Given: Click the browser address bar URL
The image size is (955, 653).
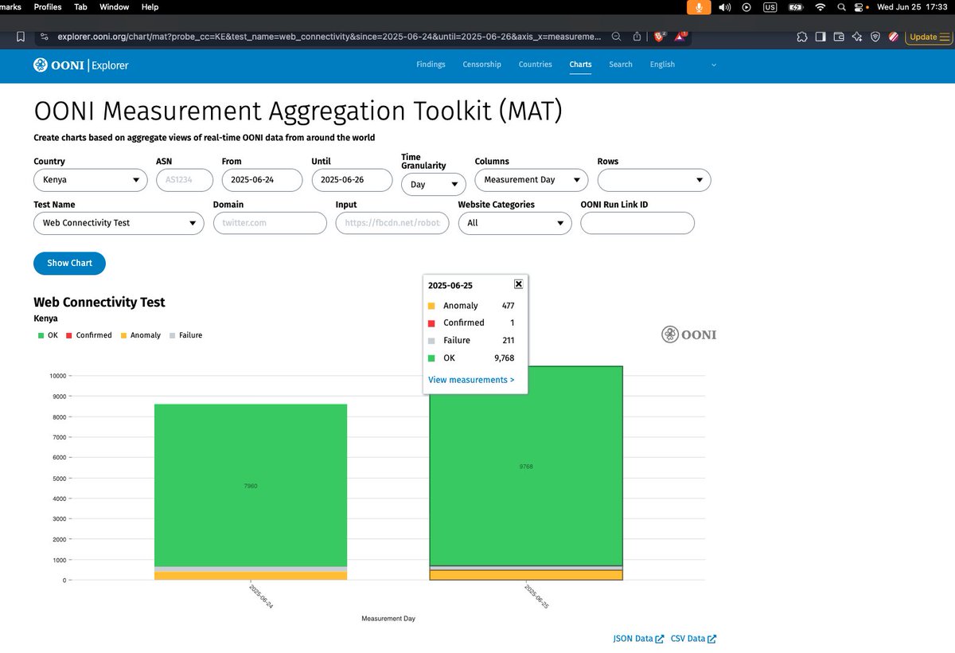Looking at the screenshot, I should [330, 37].
